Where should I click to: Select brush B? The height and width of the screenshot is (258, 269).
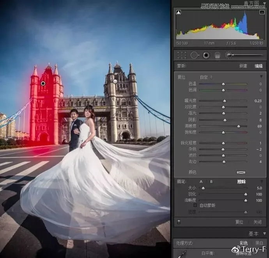[x=211, y=182]
